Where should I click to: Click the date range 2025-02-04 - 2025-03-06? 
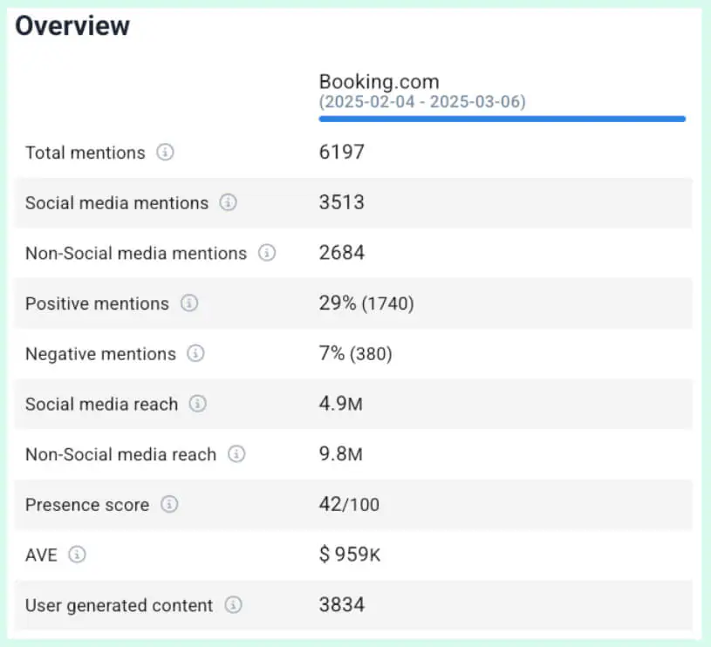pos(422,102)
